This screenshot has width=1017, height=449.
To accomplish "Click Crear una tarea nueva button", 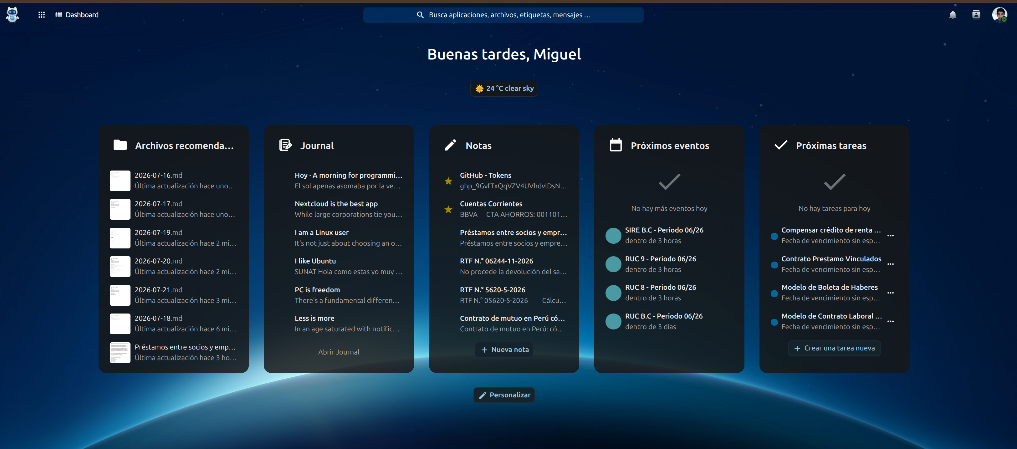I will [x=834, y=348].
